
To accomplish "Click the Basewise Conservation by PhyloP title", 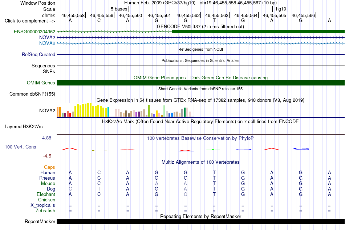I will tap(200, 138).
